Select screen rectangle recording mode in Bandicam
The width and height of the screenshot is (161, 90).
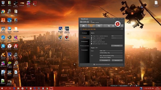(x=91, y=26)
